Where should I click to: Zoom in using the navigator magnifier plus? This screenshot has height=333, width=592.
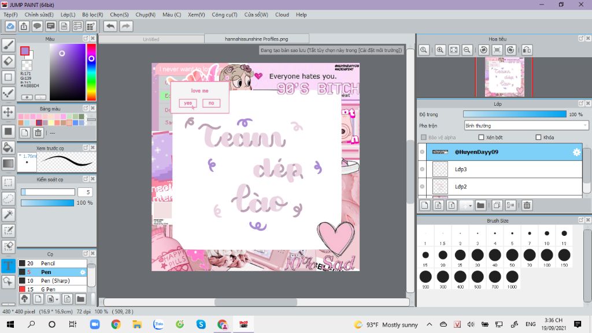[x=440, y=50]
